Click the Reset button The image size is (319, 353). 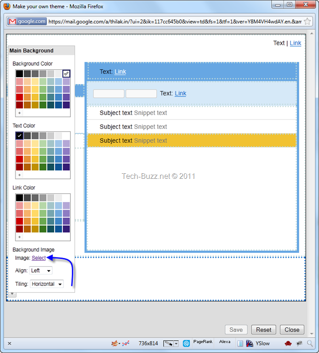pyautogui.click(x=263, y=330)
